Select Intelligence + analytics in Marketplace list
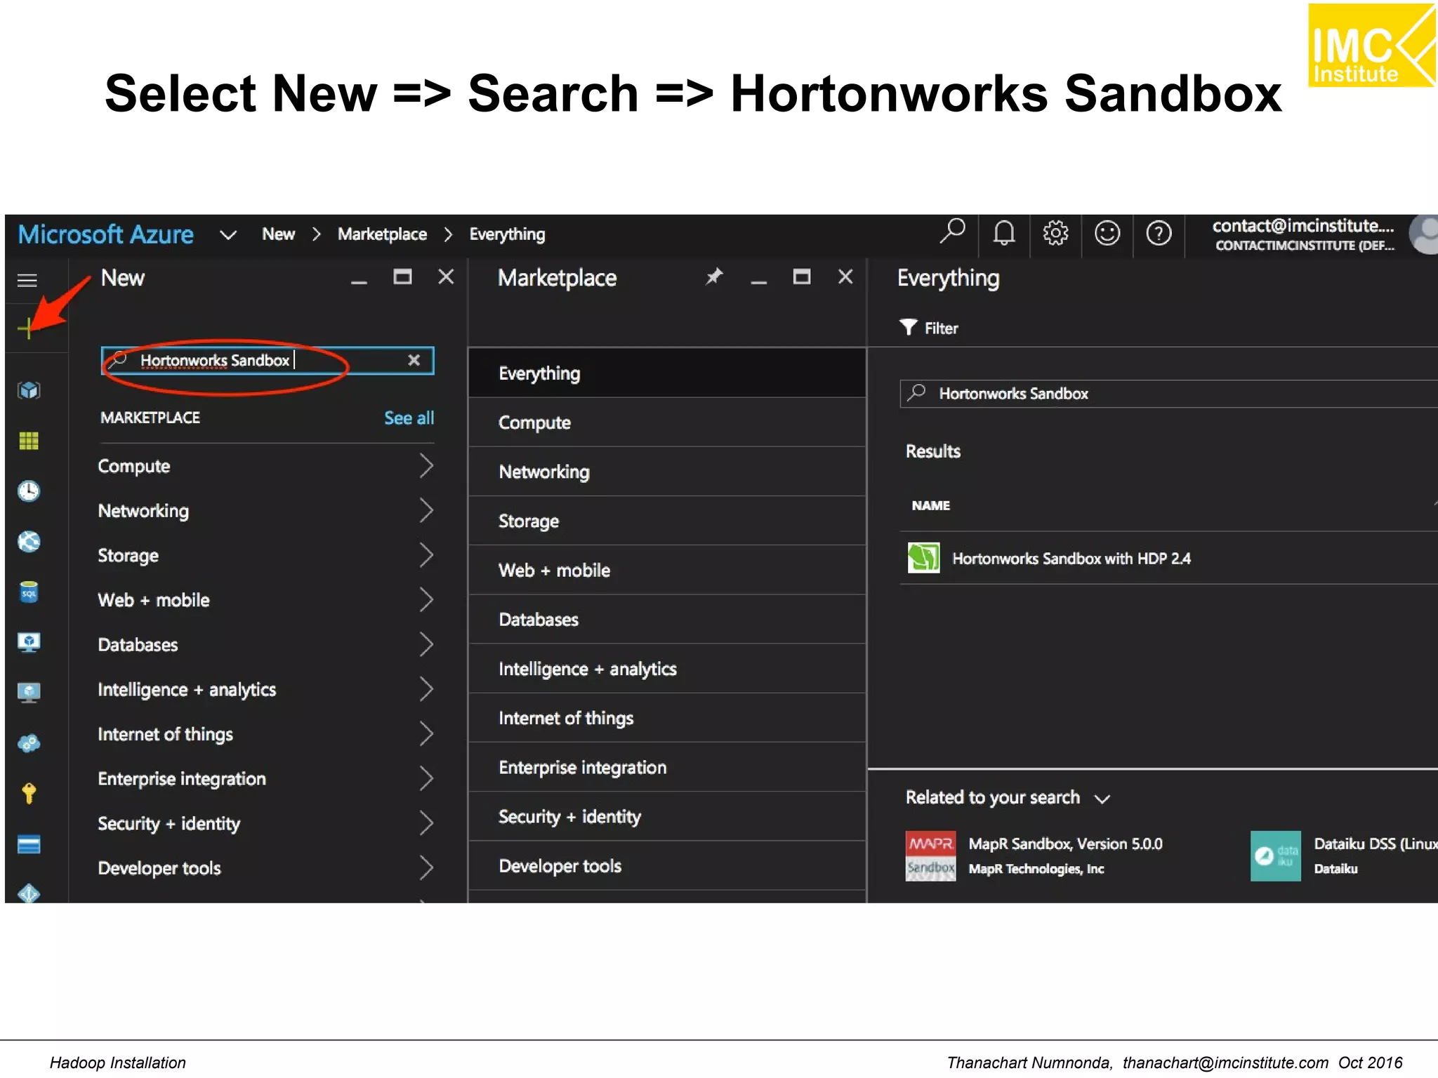Screen dimensions: 1438x1078 click(x=667, y=668)
